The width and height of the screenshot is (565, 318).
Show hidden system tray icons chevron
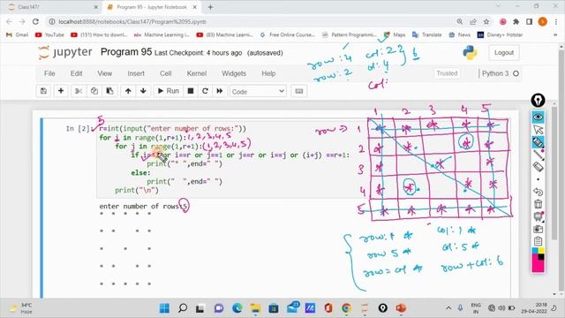pos(448,308)
